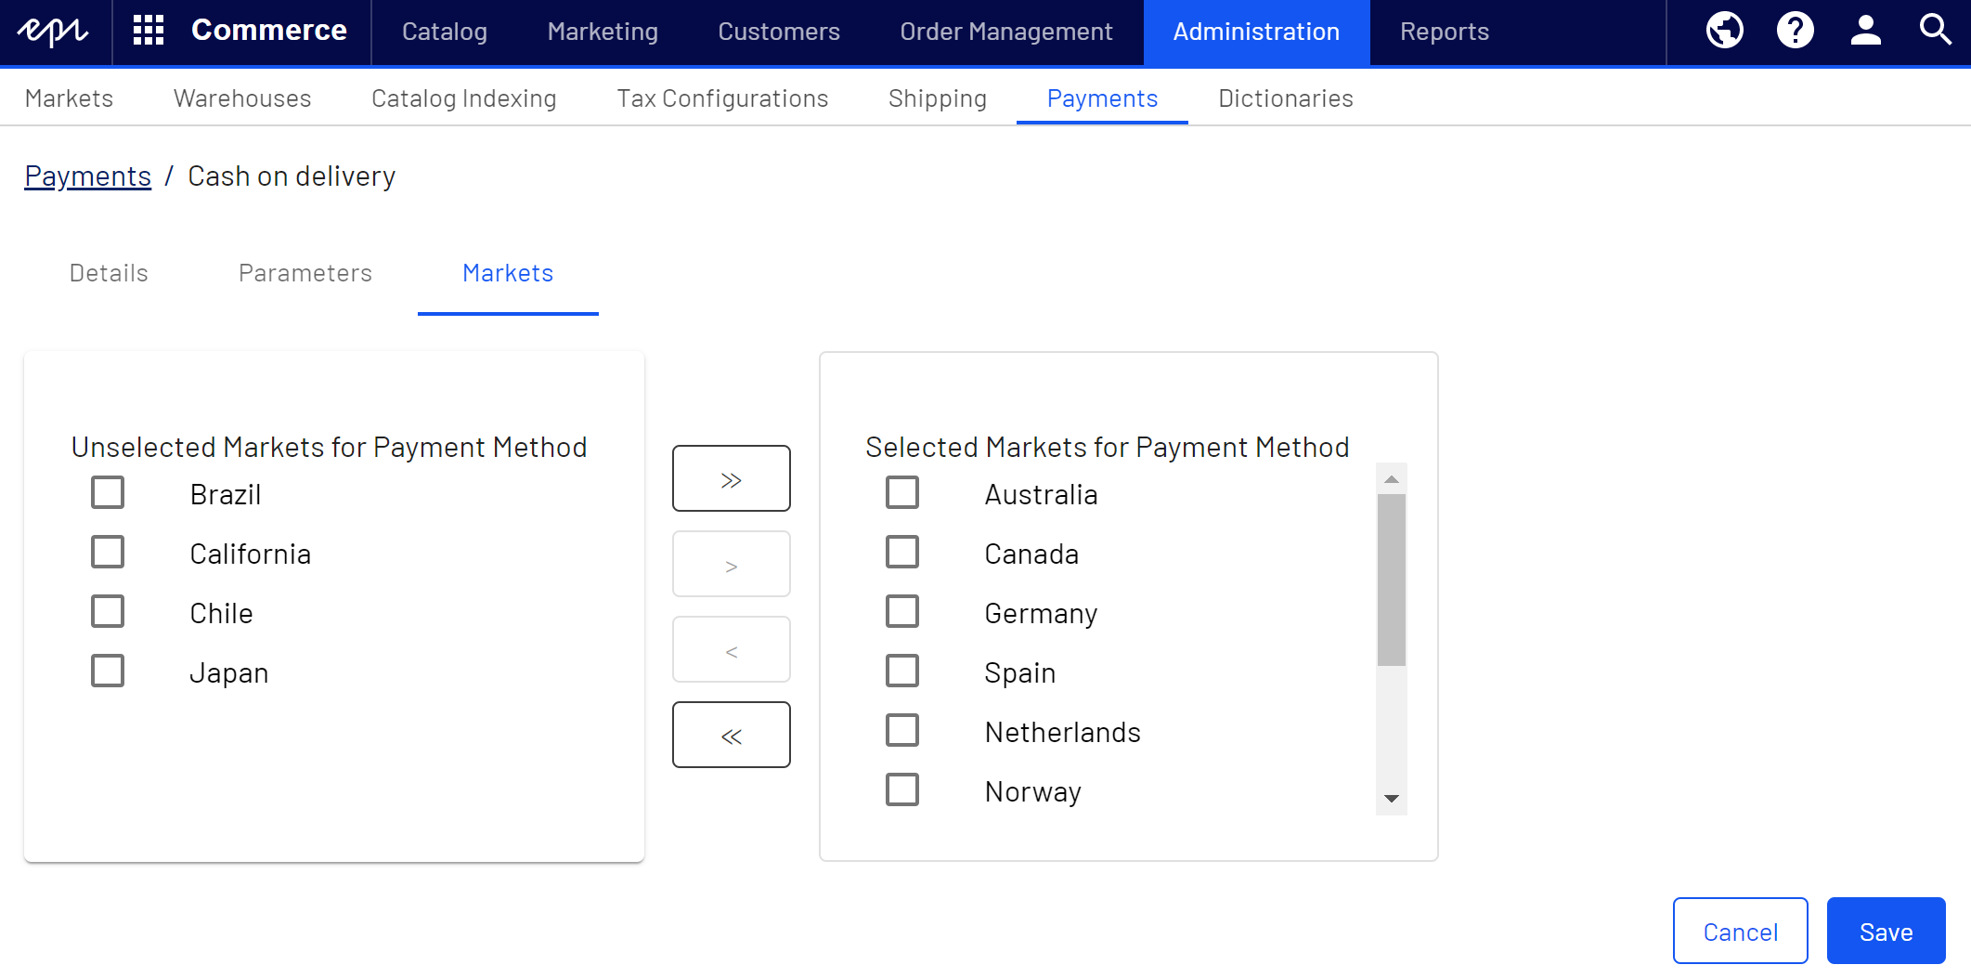1971x978 pixels.
Task: Check the Japan checkbox
Action: pos(107,670)
